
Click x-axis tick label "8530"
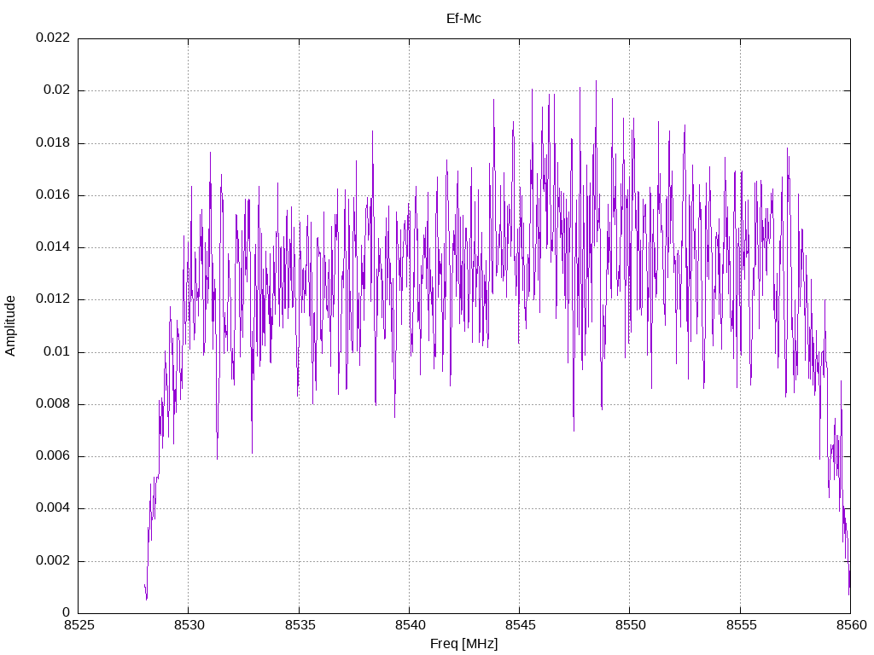(189, 625)
